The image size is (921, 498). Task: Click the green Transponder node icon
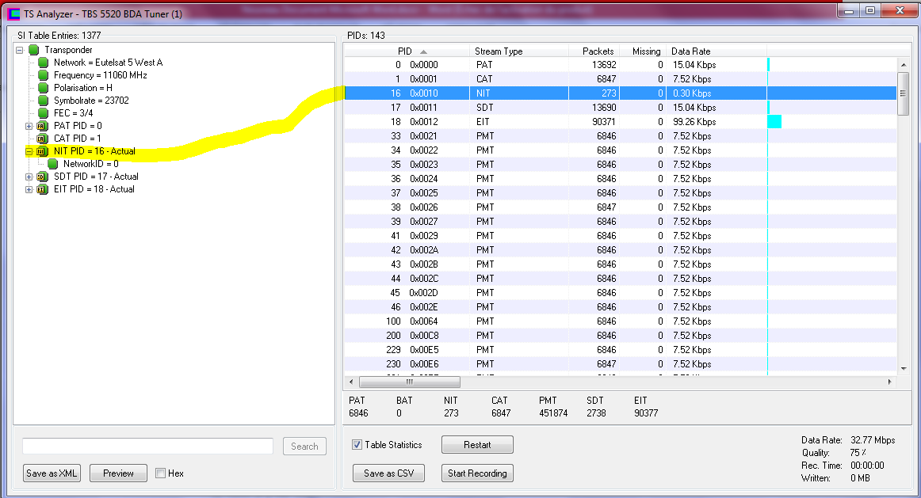pos(33,50)
